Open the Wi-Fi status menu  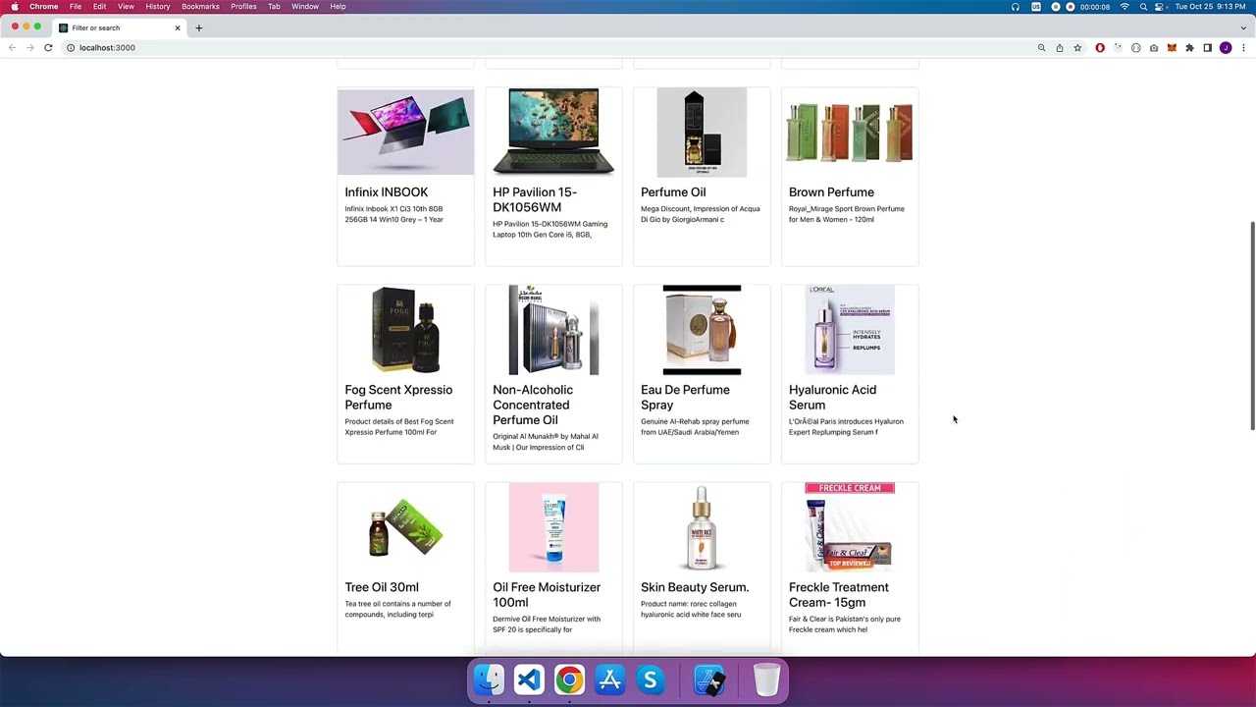point(1125,6)
